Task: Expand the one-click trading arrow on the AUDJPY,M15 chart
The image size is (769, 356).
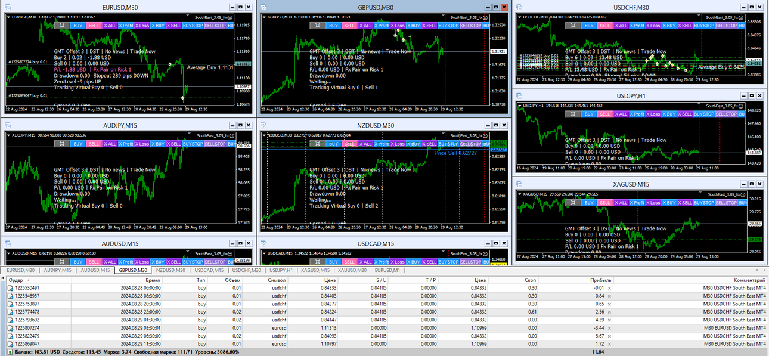Action: tap(8, 135)
